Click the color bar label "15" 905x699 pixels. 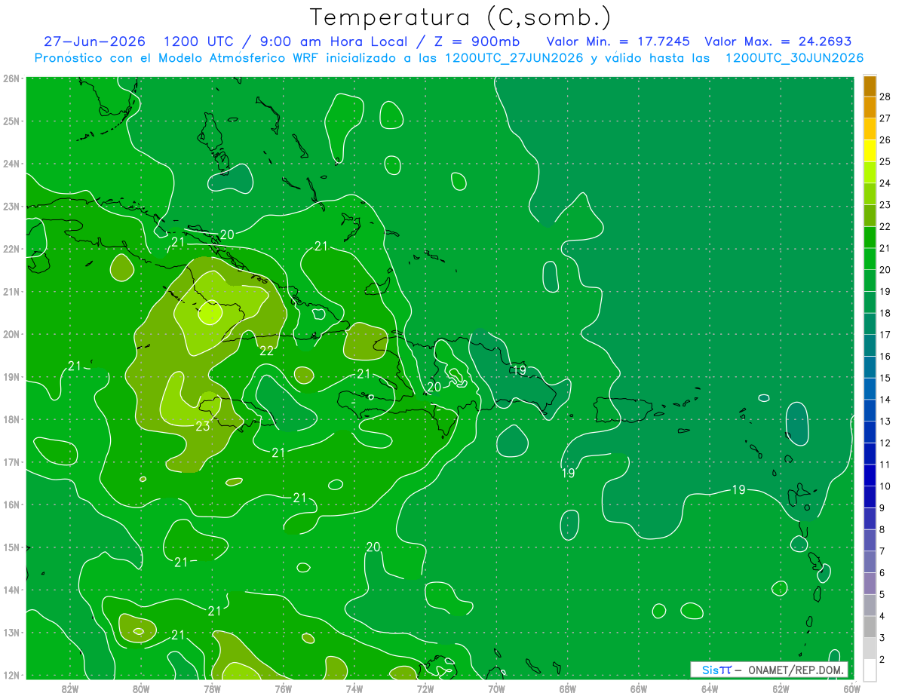(x=885, y=378)
